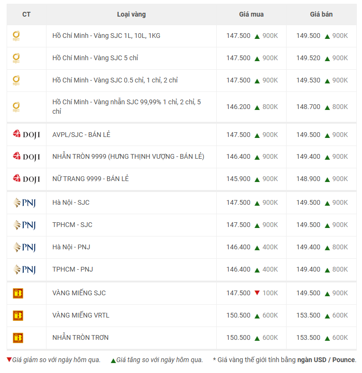Click the Giá bán column header

tap(321, 14)
